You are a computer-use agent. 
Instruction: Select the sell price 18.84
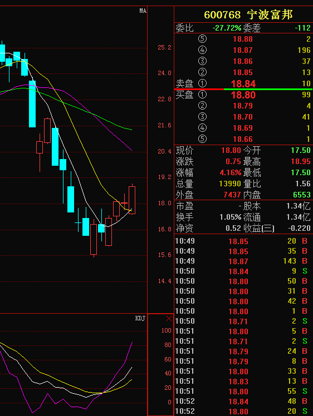click(x=243, y=84)
